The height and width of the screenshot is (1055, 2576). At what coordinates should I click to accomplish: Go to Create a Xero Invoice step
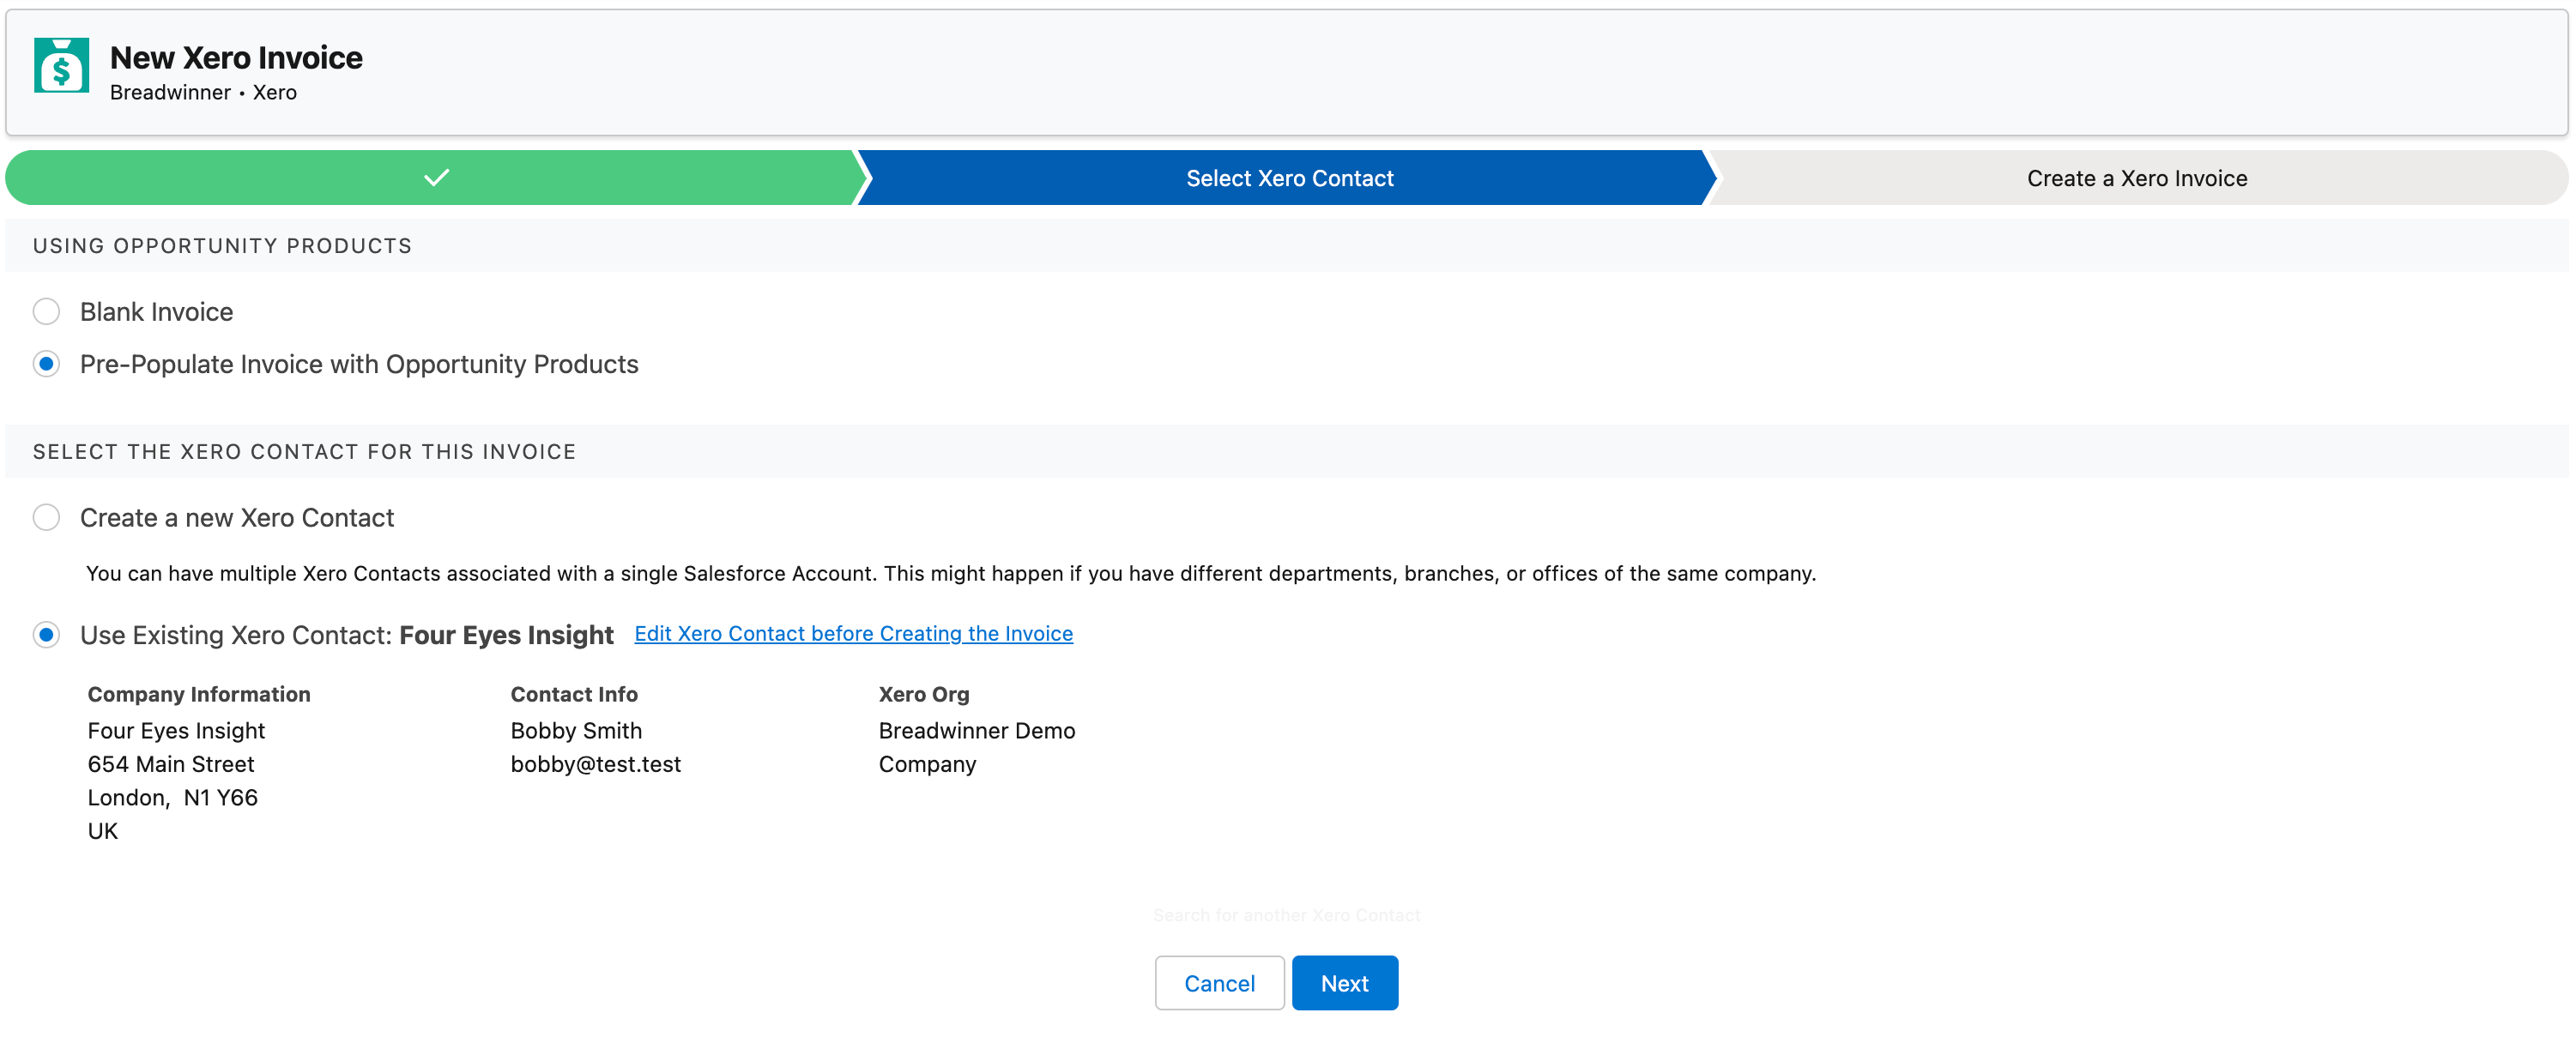coord(2137,178)
